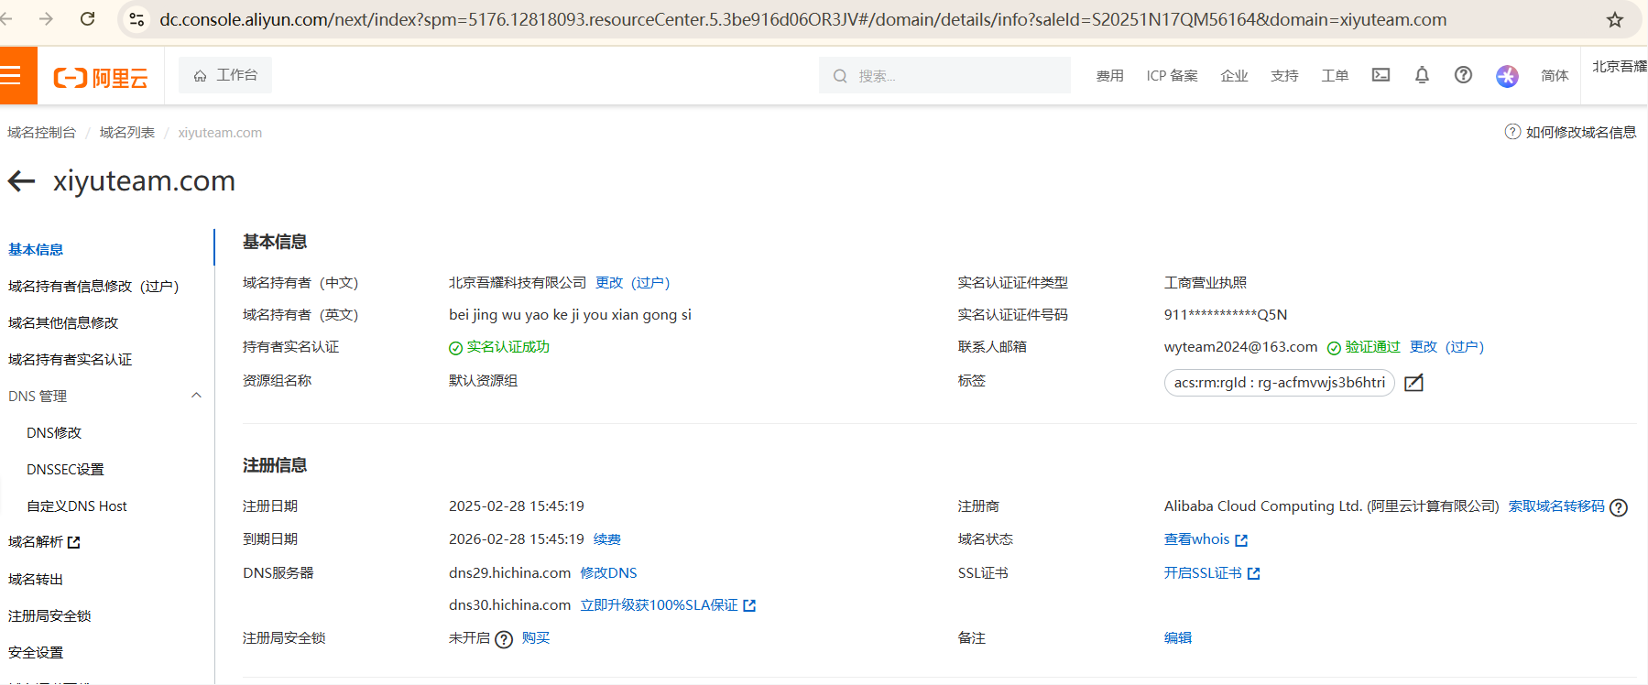Click 续费 to renew the domain
This screenshot has height=685, width=1648.
click(607, 539)
